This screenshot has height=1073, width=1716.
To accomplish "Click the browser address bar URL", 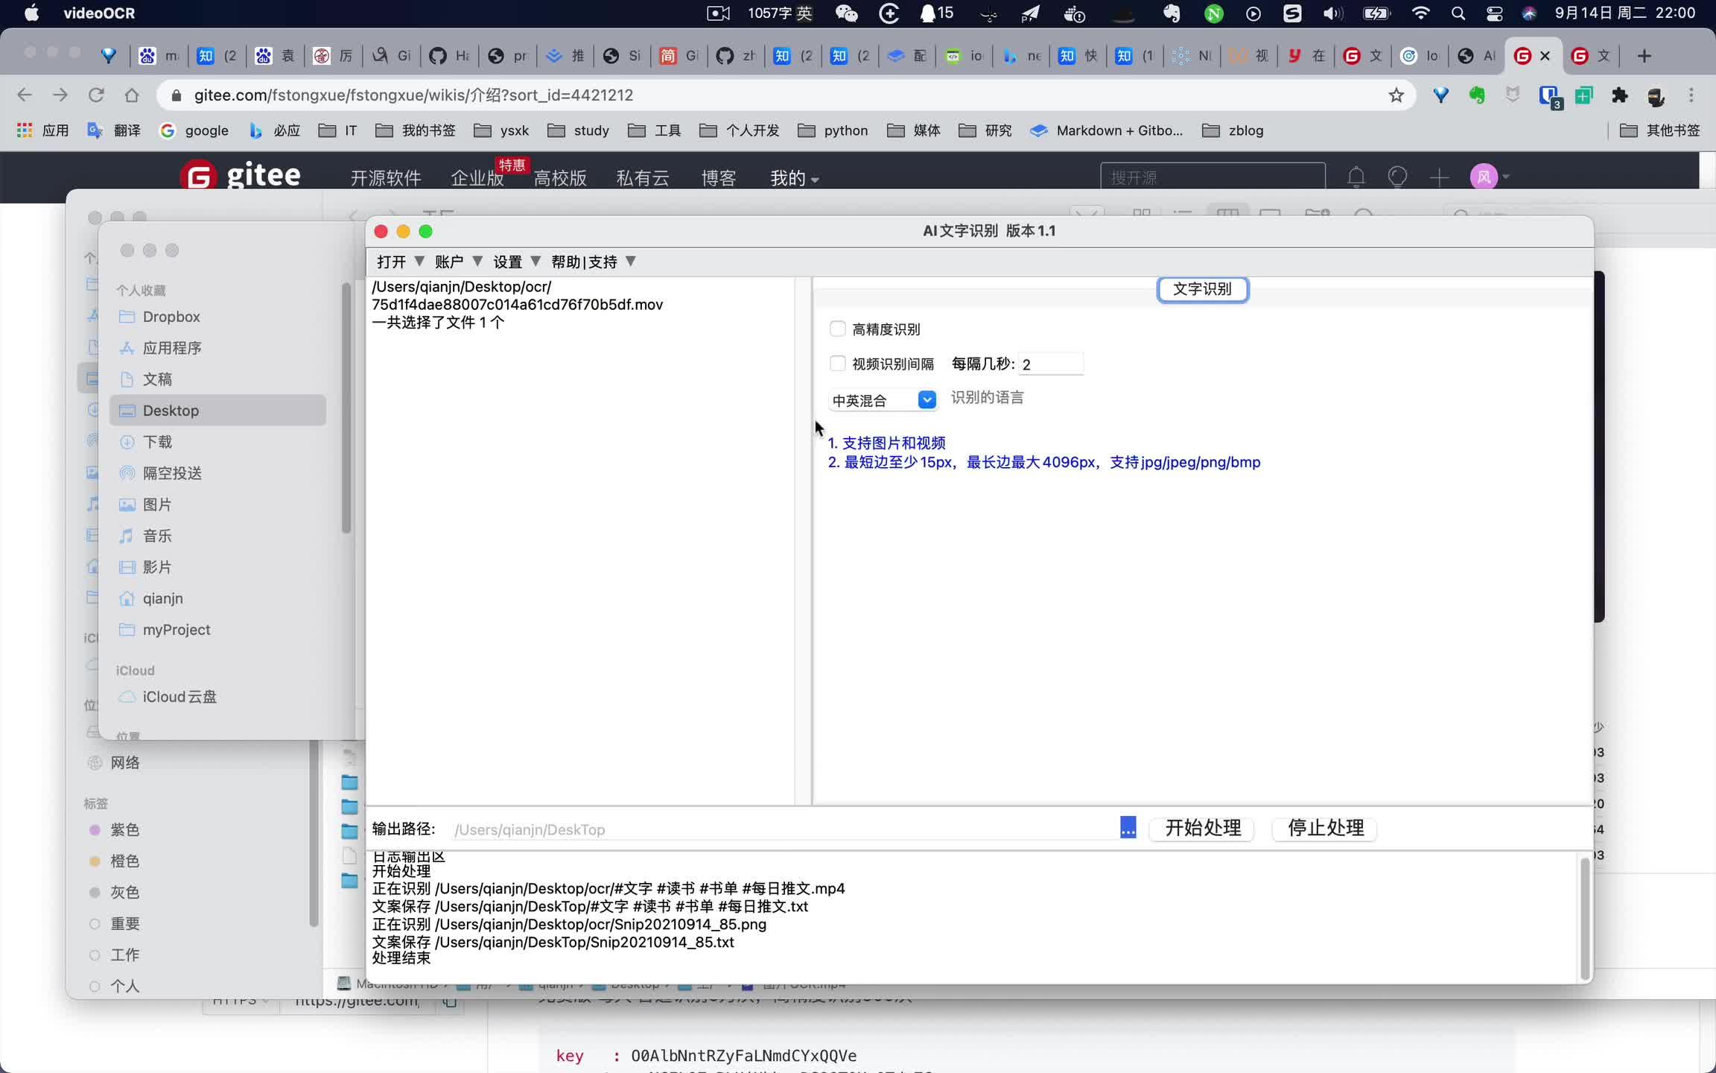I will click(x=413, y=95).
